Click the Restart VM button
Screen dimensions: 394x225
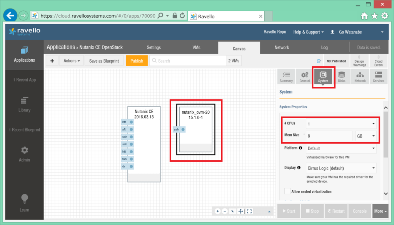point(336,211)
